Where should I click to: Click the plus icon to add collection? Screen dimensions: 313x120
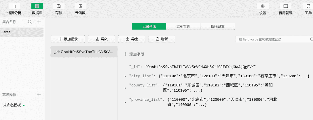click(x=39, y=22)
